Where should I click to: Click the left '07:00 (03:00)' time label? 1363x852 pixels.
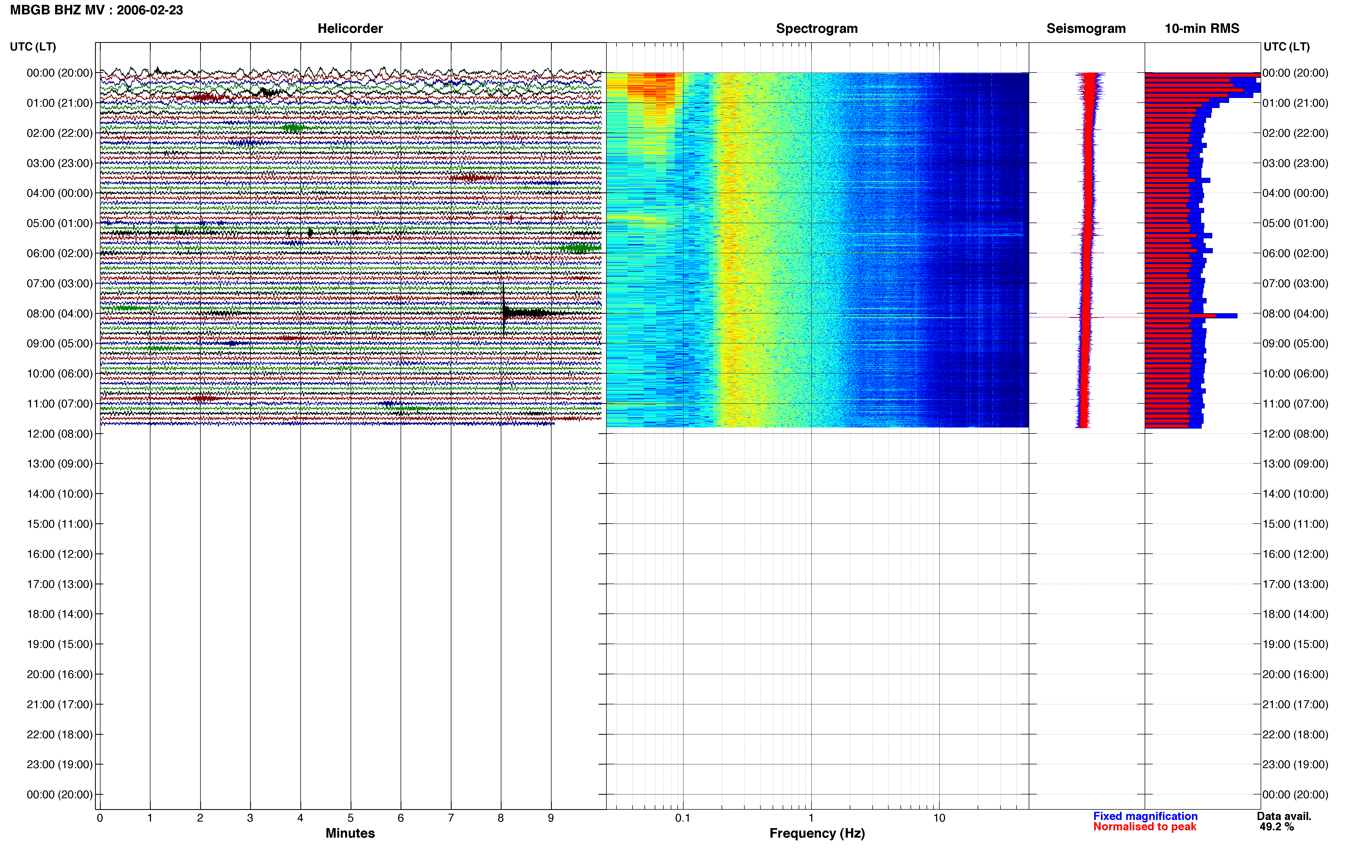click(60, 283)
